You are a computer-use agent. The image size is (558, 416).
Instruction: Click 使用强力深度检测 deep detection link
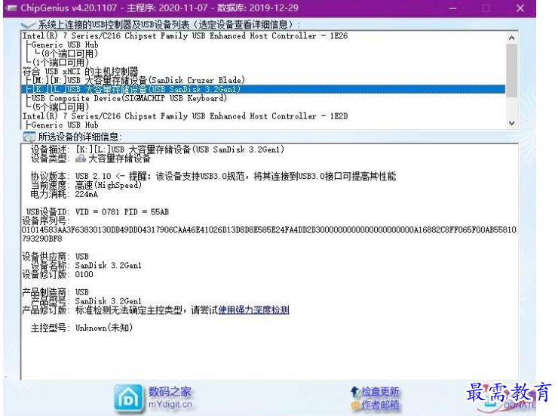(253, 310)
